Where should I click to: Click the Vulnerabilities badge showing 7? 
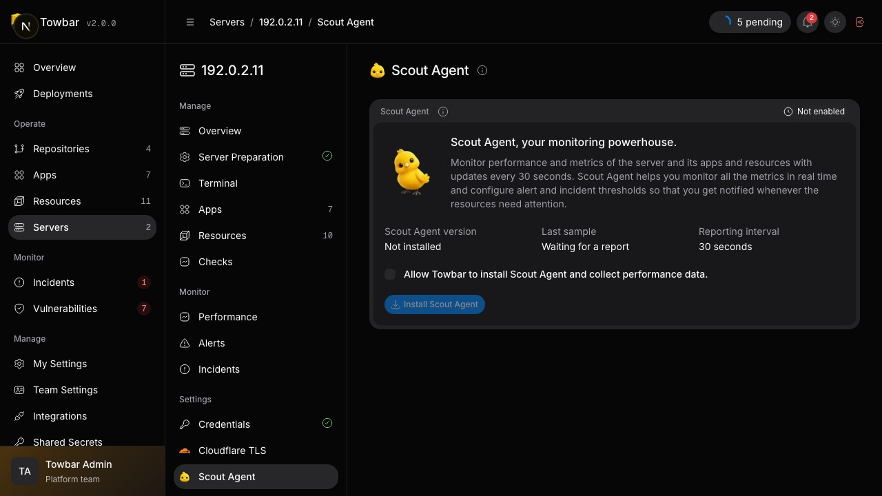(x=143, y=309)
